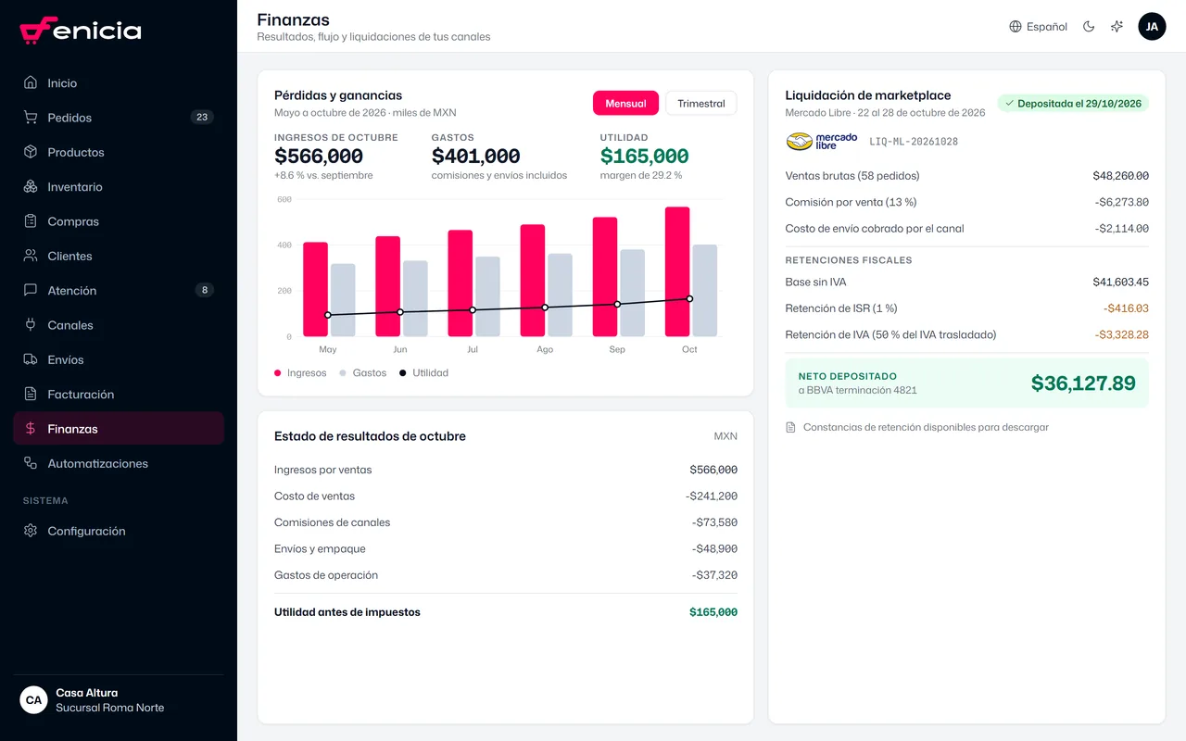Click the pink October revenue bar
1186x741 pixels.
(x=677, y=271)
